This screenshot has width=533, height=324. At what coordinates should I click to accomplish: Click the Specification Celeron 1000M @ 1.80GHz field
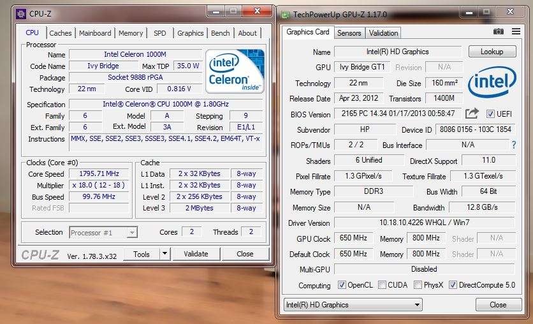tap(166, 104)
